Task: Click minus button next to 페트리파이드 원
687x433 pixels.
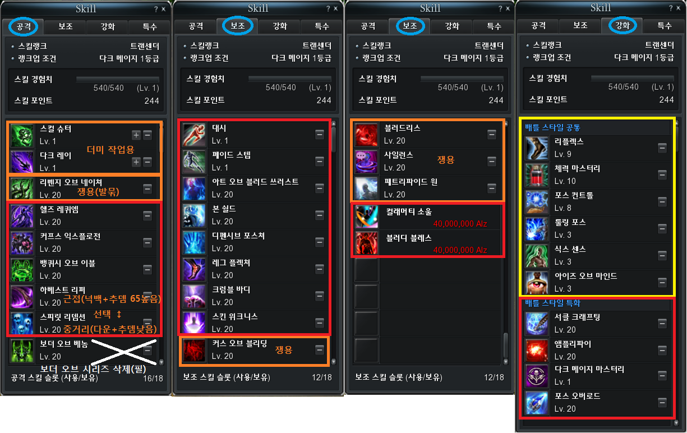Action: pos(492,188)
